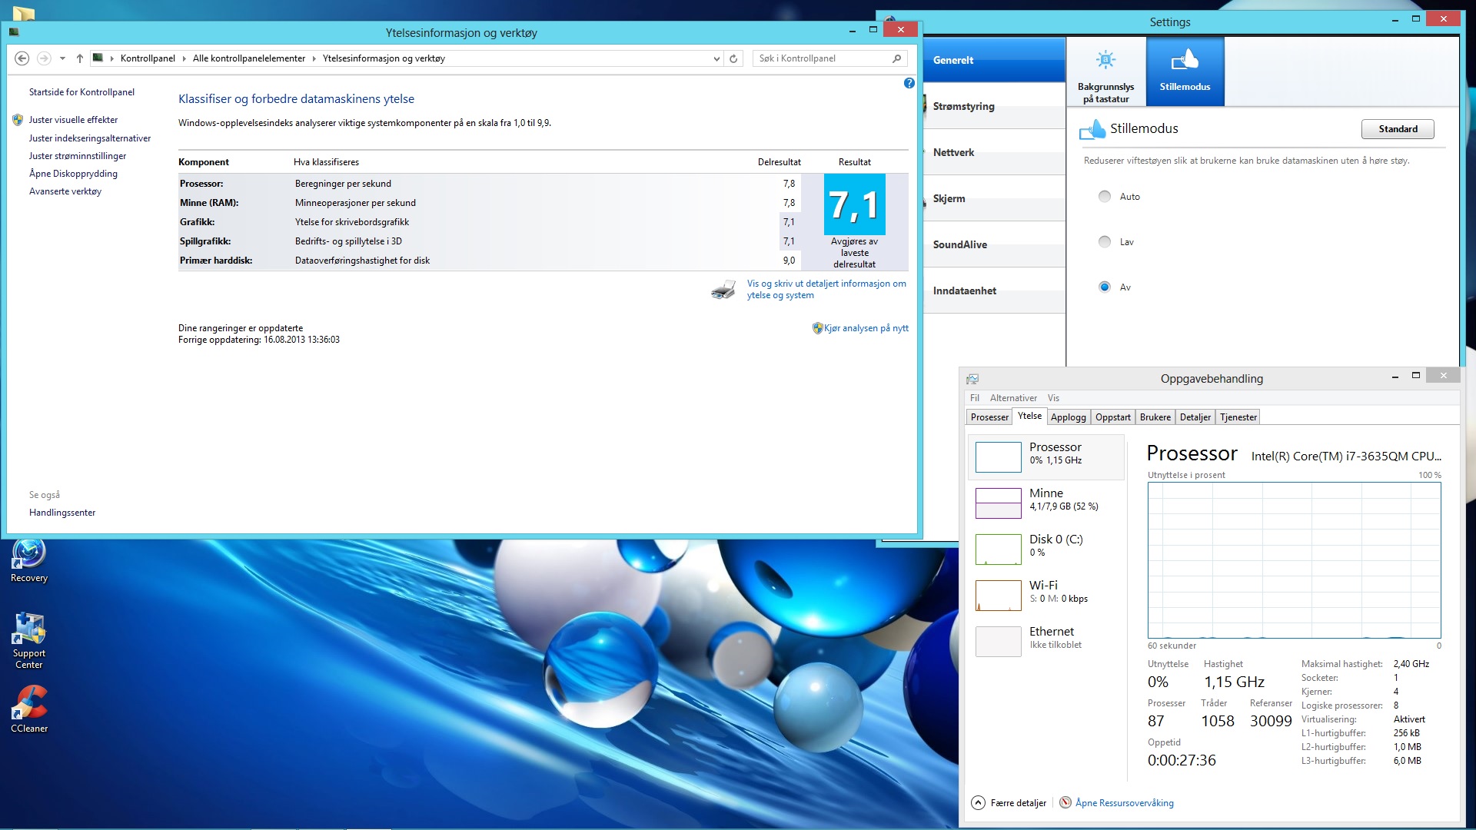Open the Recovery desktop shortcut
The image size is (1476, 830).
pos(29,562)
